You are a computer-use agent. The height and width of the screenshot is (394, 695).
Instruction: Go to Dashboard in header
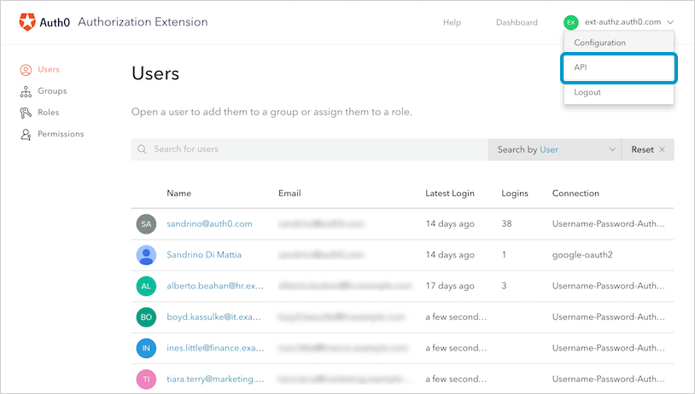(517, 22)
